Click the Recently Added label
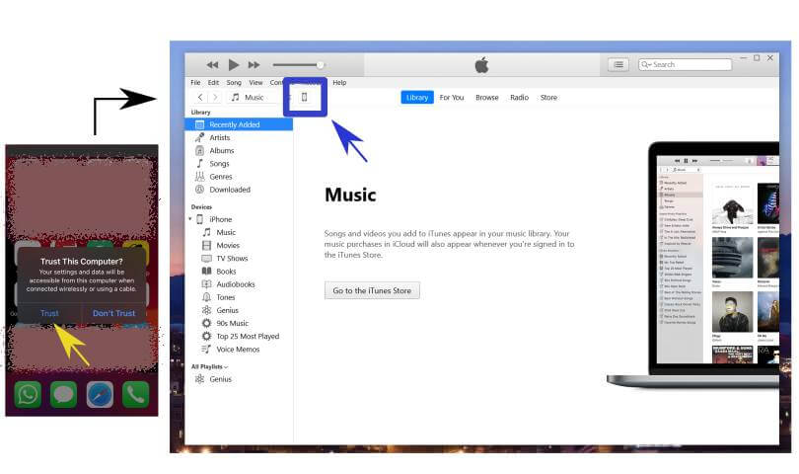The image size is (799, 474). [235, 124]
